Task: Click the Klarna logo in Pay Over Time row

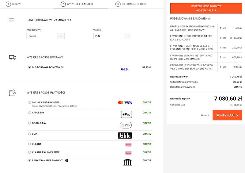Action: point(128,153)
